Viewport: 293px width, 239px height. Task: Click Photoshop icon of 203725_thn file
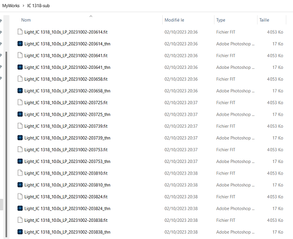[x=20, y=114]
